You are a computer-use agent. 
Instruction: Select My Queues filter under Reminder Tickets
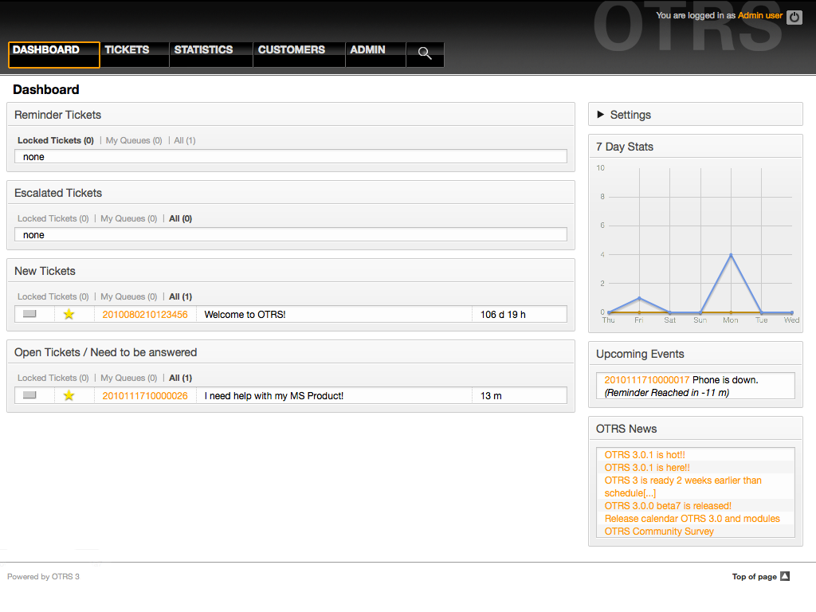point(134,140)
